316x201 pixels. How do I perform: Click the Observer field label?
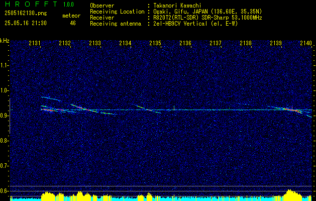tap(102, 6)
